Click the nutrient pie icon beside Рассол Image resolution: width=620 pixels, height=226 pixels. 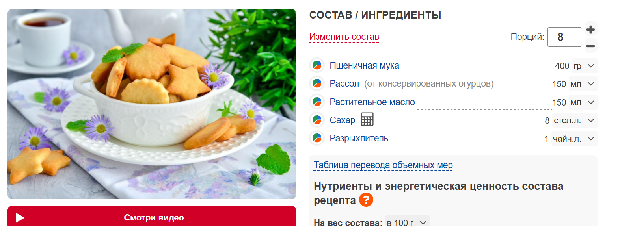(x=317, y=83)
